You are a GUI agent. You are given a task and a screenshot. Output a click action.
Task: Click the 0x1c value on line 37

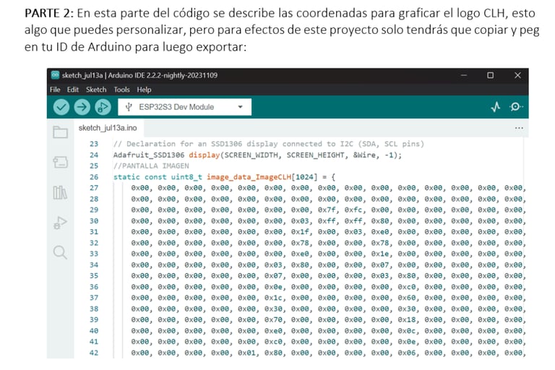pos(273,298)
